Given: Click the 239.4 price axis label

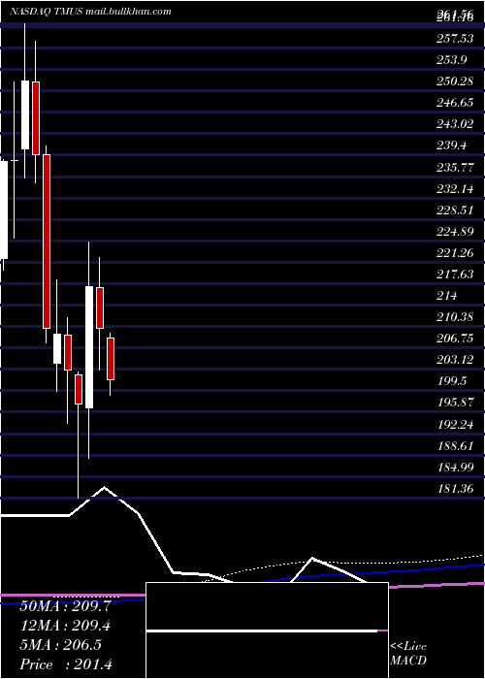Looking at the screenshot, I should pos(452,145).
